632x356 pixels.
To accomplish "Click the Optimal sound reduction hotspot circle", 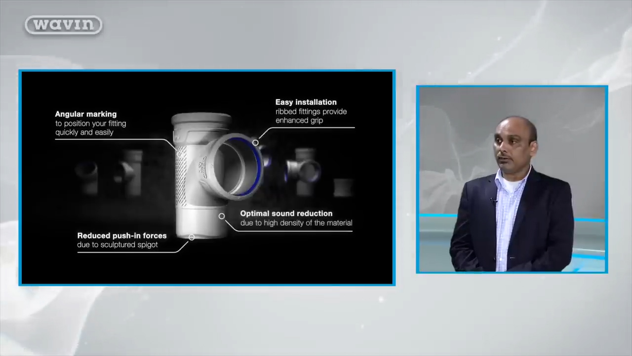I will click(222, 216).
